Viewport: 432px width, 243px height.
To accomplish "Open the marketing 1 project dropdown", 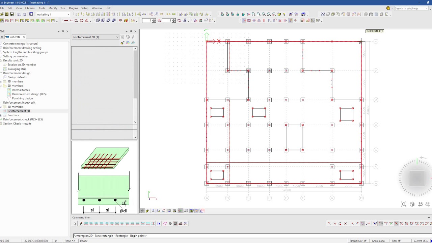I will click(68, 15).
